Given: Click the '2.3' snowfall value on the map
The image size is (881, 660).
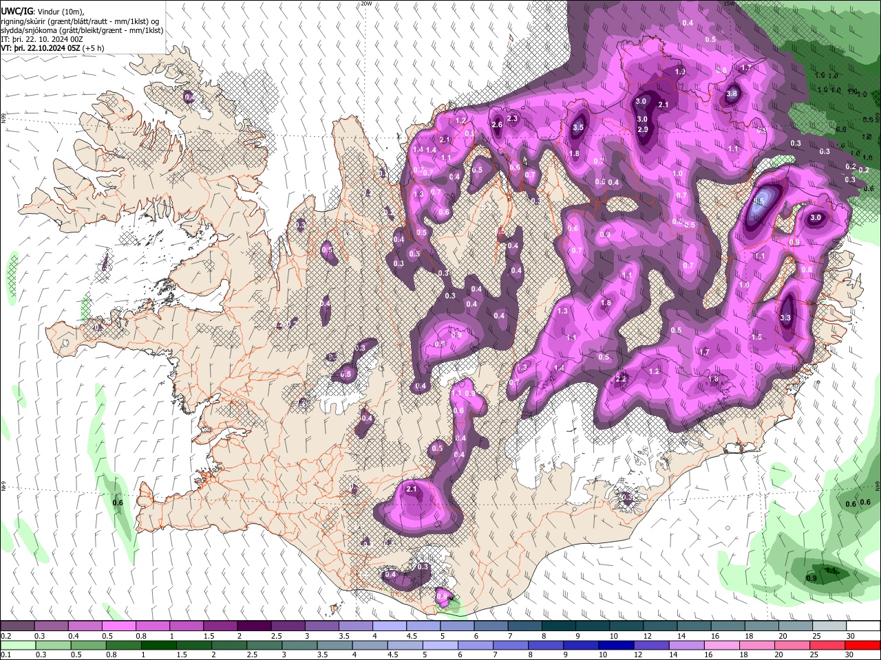Looking at the screenshot, I should pyautogui.click(x=512, y=118).
